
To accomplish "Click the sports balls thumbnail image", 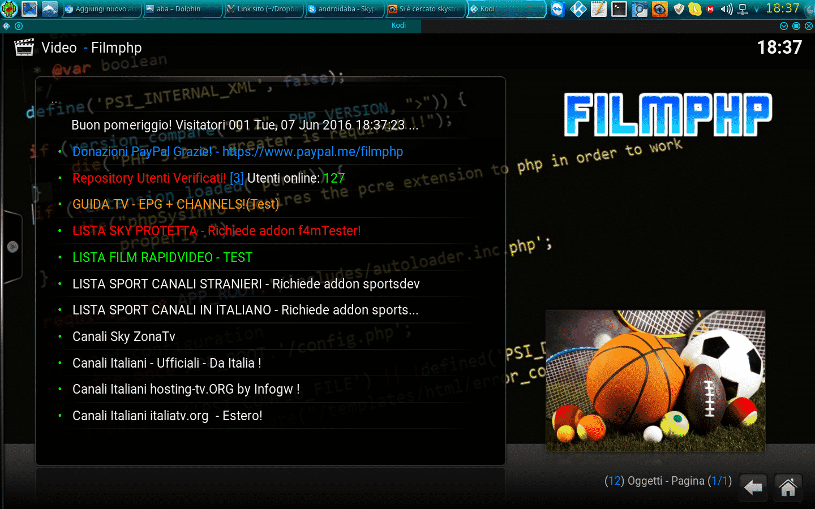I will (655, 381).
